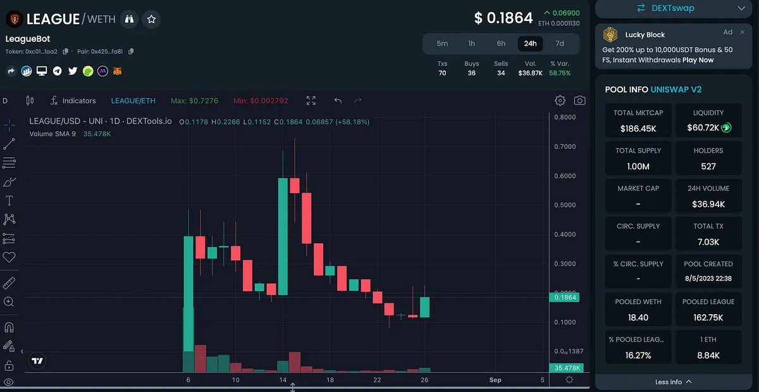Click the heart icons tool
Screen dimensions: 759x392
tap(9, 258)
